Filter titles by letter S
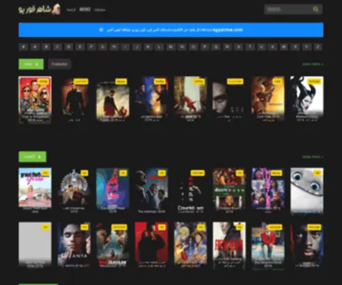This screenshot has width=342, height=285. (x=239, y=47)
